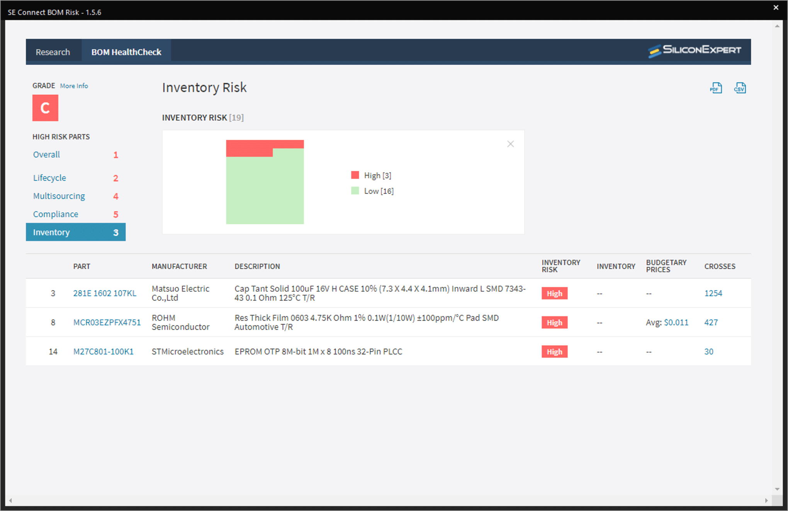788x511 pixels.
Task: Open part MCR03EZPFX4751
Action: pyautogui.click(x=107, y=322)
